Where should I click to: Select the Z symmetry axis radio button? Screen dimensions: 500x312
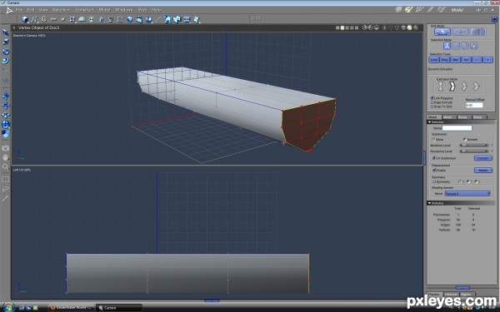[x=477, y=181]
